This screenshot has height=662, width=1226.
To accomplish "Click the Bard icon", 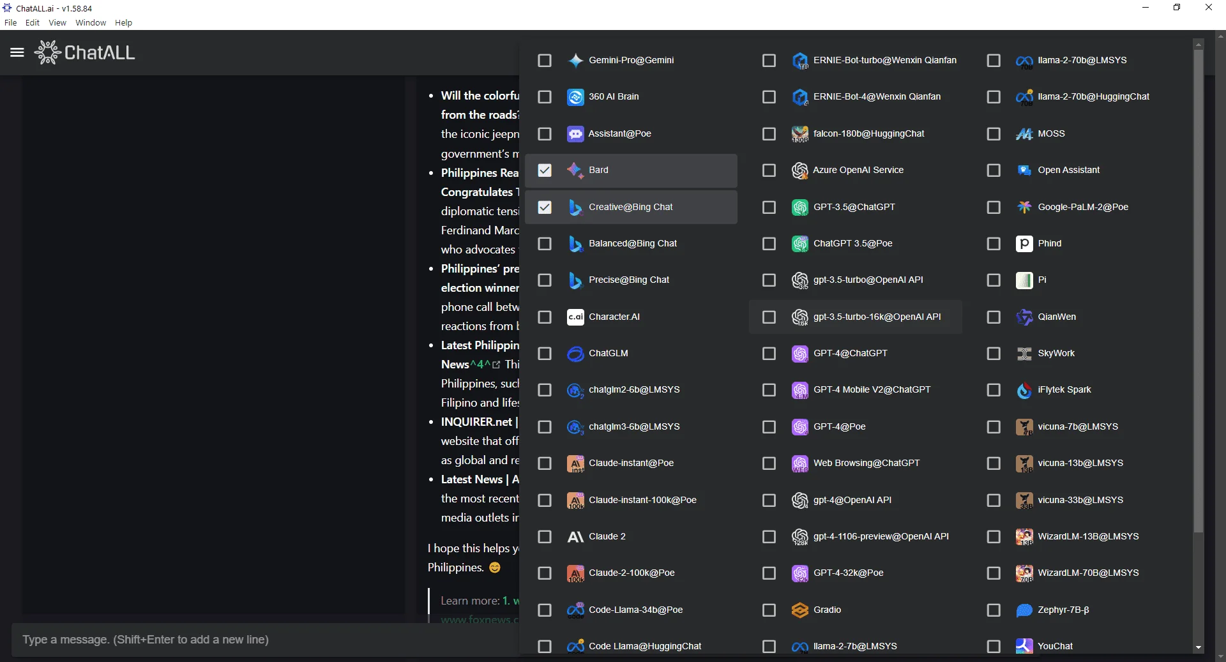I will point(575,170).
